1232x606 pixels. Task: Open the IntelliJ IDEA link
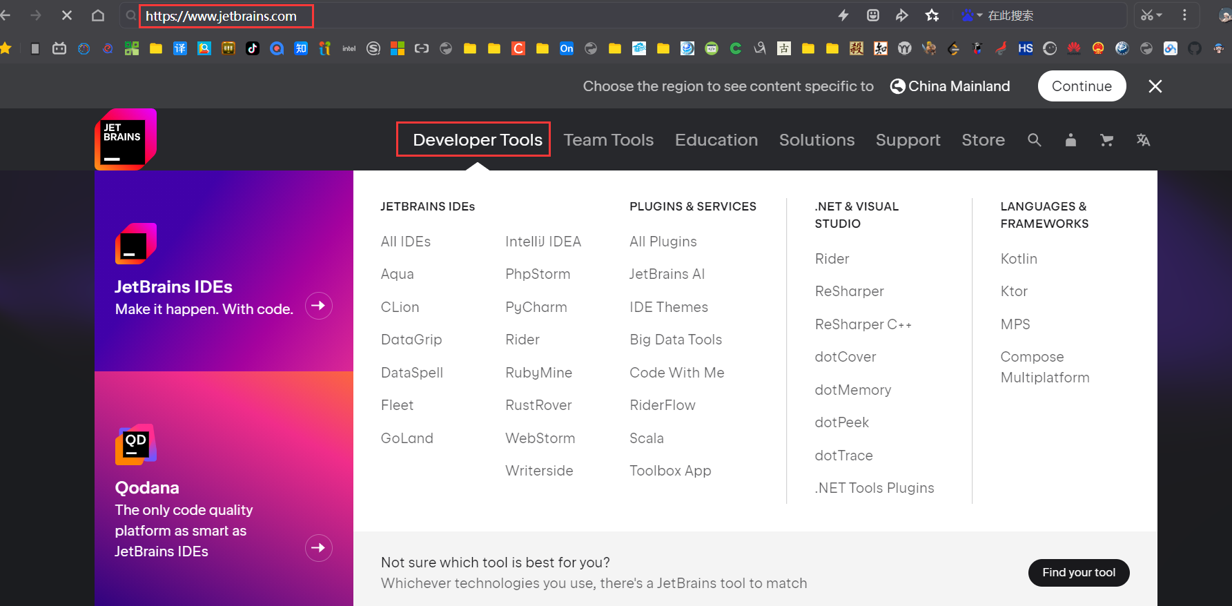tap(543, 242)
